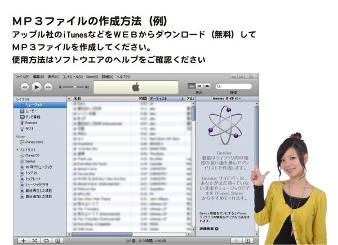The width and height of the screenshot is (338, 245).
Task: Open the Store(S) menu
Action: click(92, 77)
